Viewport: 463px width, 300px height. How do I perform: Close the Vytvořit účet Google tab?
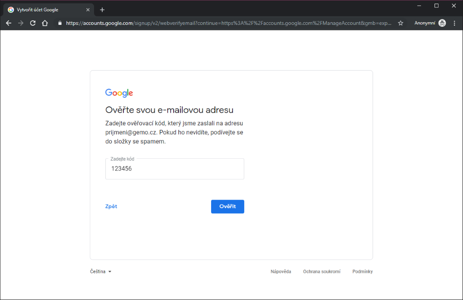click(x=88, y=10)
